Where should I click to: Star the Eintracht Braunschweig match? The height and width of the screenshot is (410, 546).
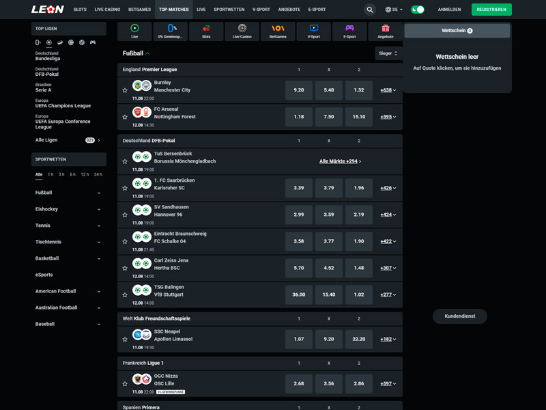(125, 242)
